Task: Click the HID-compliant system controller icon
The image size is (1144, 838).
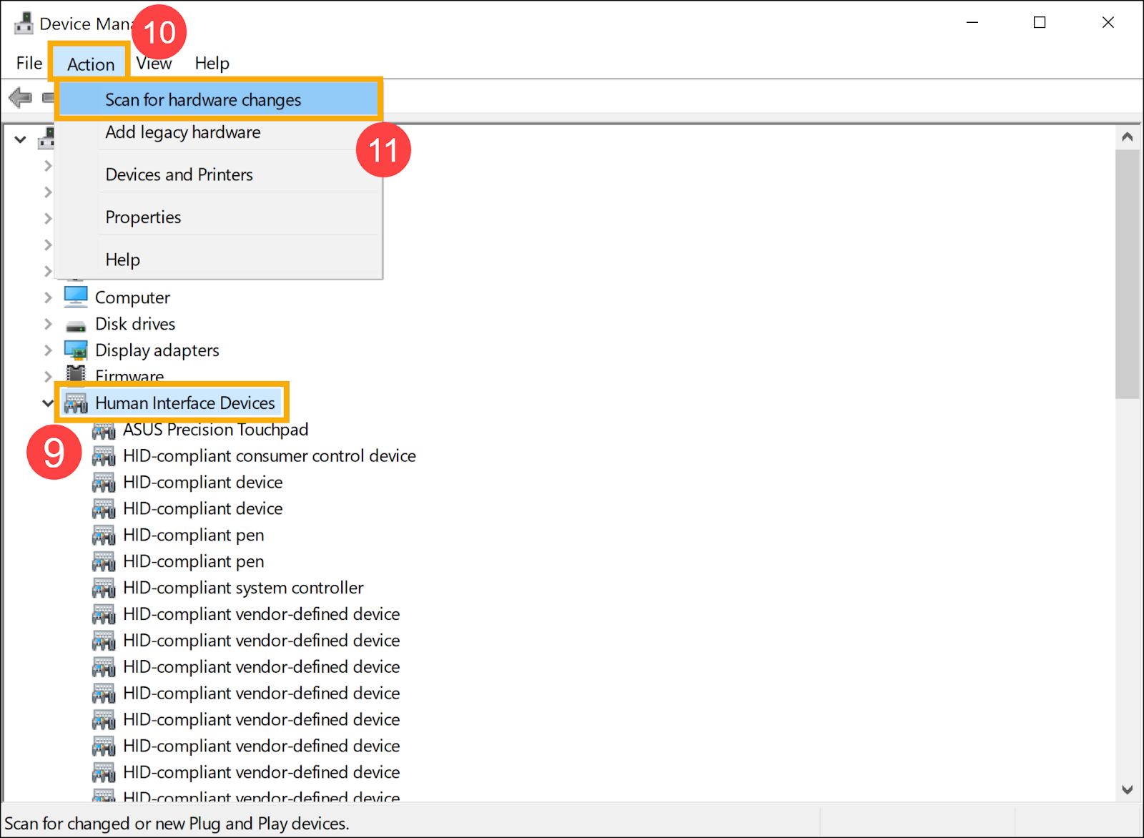Action: tap(104, 588)
